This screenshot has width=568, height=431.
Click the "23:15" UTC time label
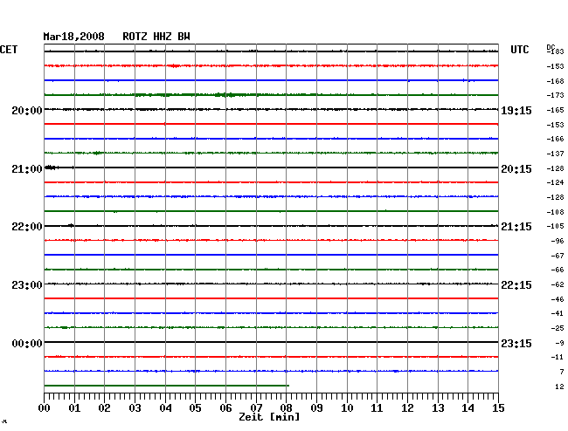pos(516,343)
